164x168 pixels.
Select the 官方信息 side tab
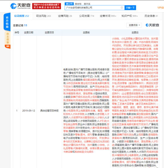(7, 22)
